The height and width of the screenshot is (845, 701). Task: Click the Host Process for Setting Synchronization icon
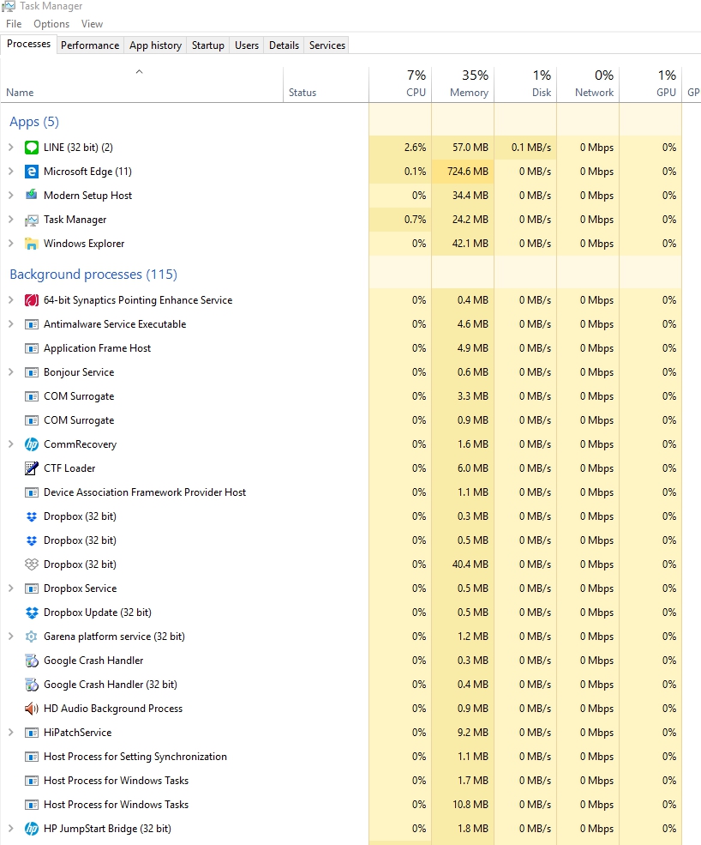(x=32, y=757)
